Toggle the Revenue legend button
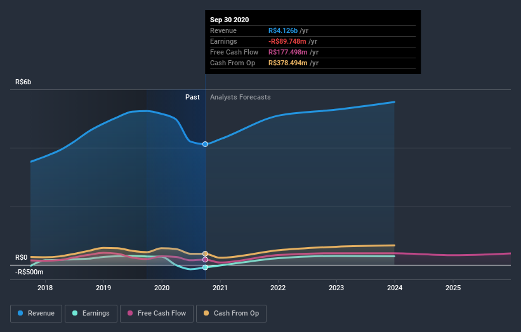 (36, 314)
